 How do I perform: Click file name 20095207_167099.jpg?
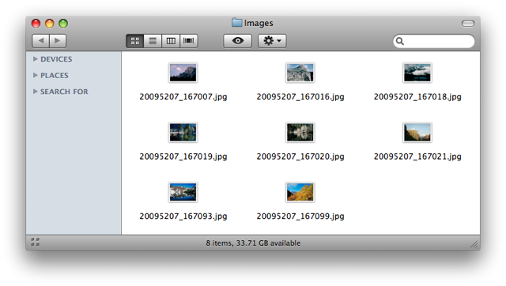pos(300,216)
